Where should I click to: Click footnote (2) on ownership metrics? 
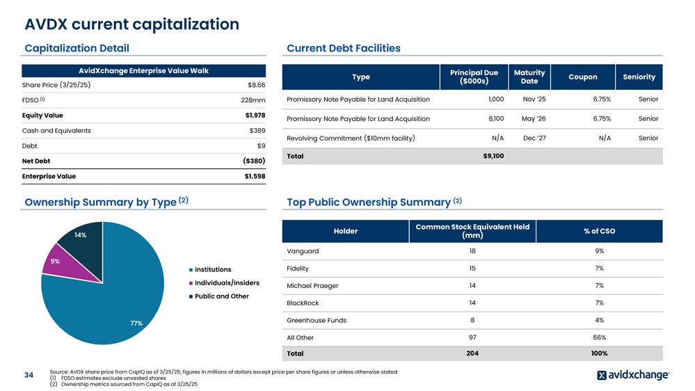click(124, 384)
